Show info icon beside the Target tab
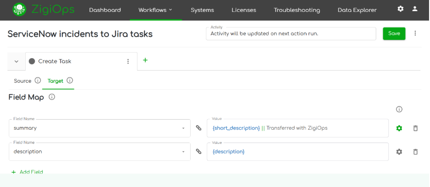The height and width of the screenshot is (187, 430). tap(70, 81)
